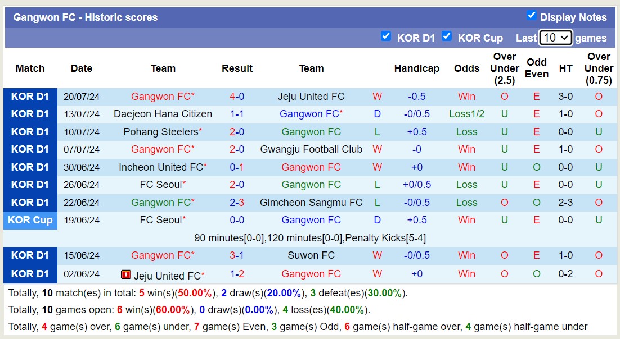Viewport: 620px width, 339px height.
Task: Click Gimcheon Sangmu FC team name
Action: (311, 203)
